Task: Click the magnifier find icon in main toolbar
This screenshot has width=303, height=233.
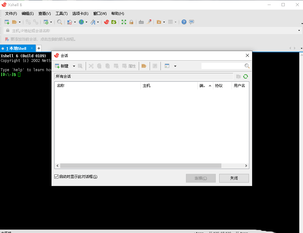Action: tap(60, 22)
